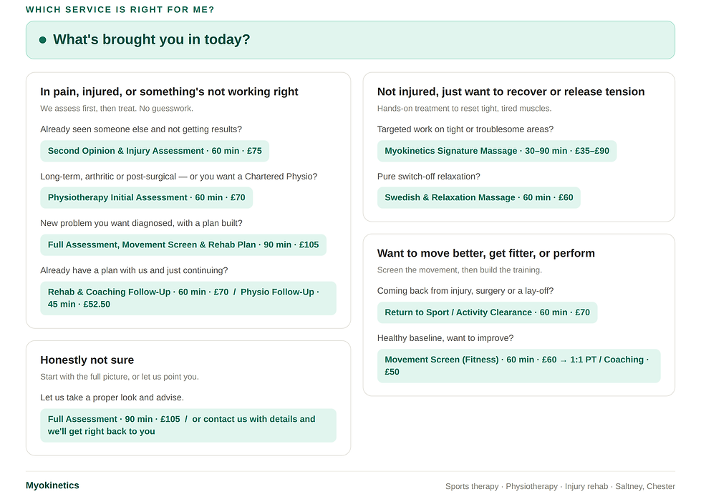Click 'Not injured, just want to recover' heading
The height and width of the screenshot is (494, 701).
511,92
